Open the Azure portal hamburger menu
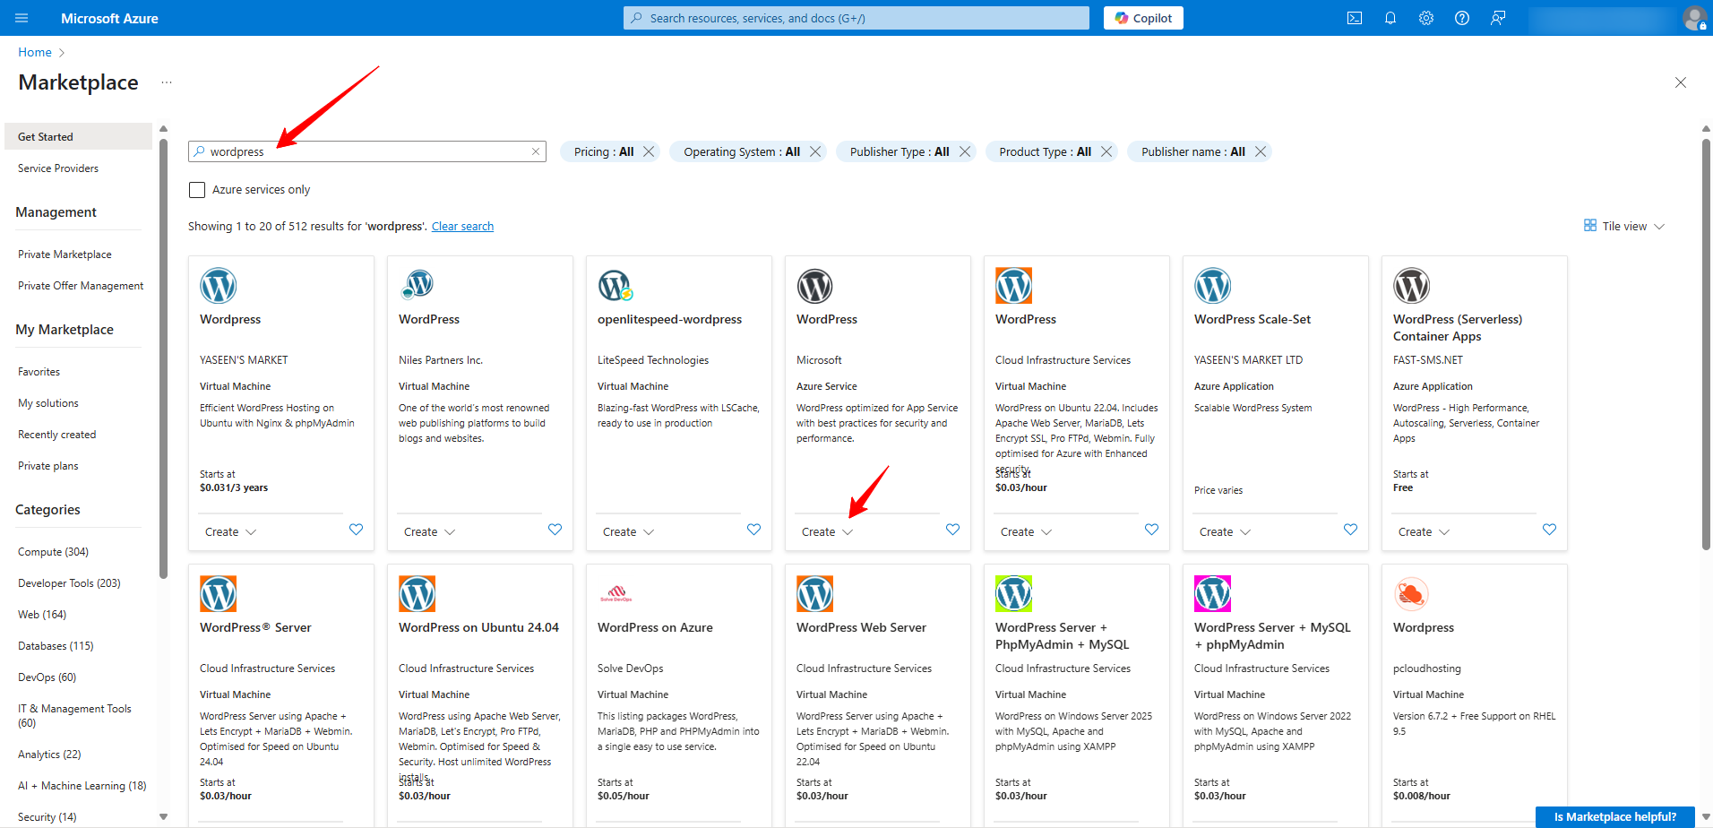This screenshot has width=1713, height=828. tap(22, 18)
